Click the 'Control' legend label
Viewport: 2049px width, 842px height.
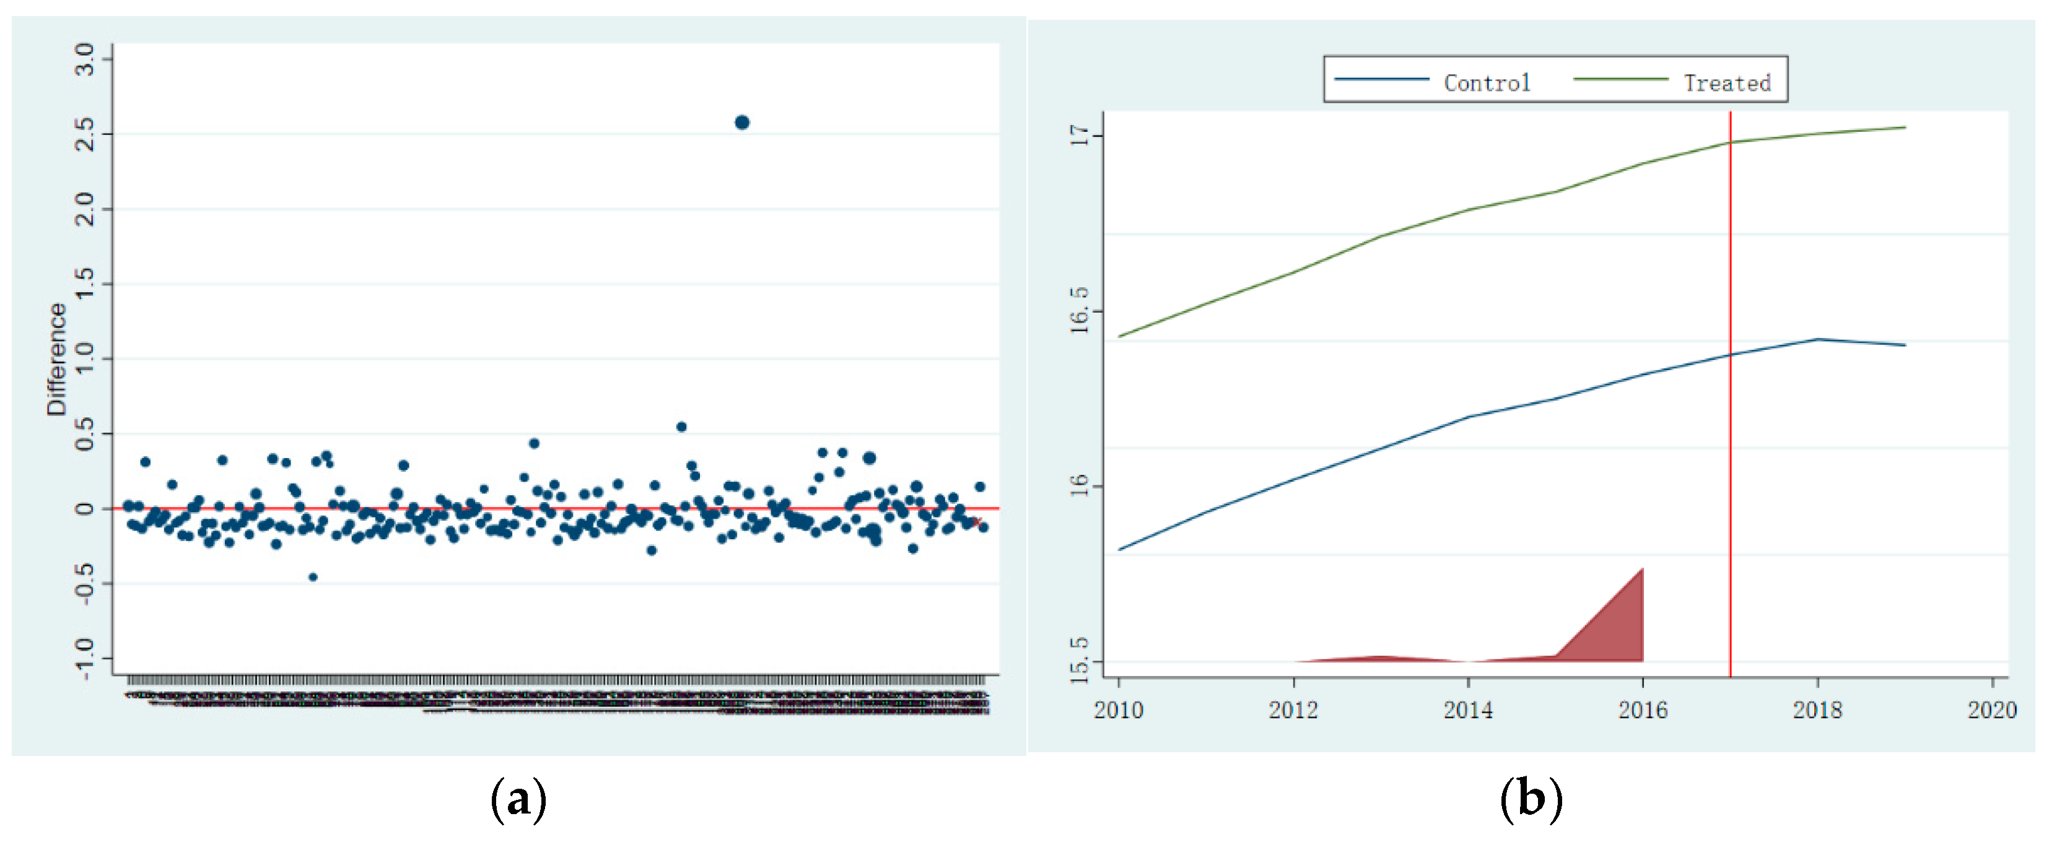1486,83
